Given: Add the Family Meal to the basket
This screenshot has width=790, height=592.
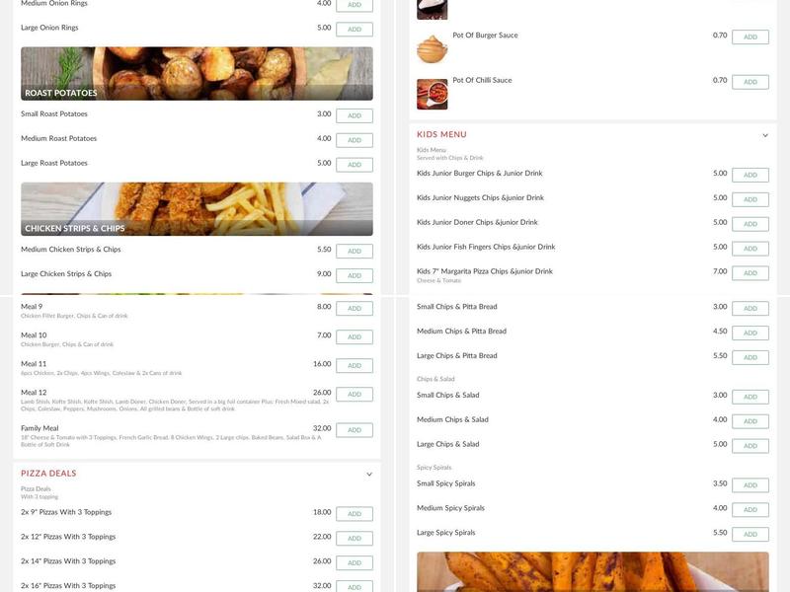Looking at the screenshot, I should tap(353, 430).
